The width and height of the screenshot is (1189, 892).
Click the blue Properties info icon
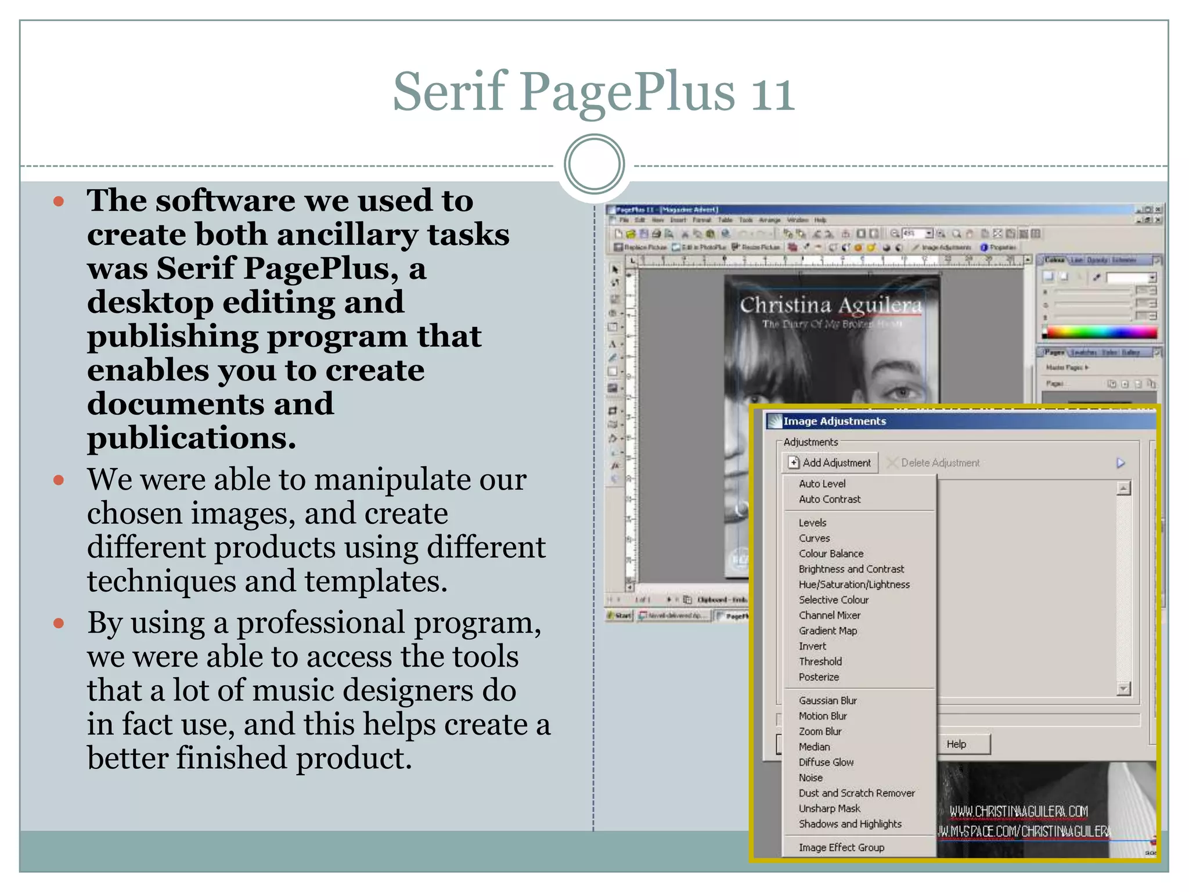click(984, 247)
